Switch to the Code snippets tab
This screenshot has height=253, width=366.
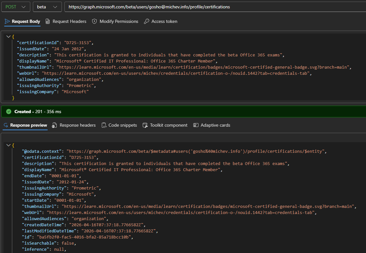[x=122, y=125]
